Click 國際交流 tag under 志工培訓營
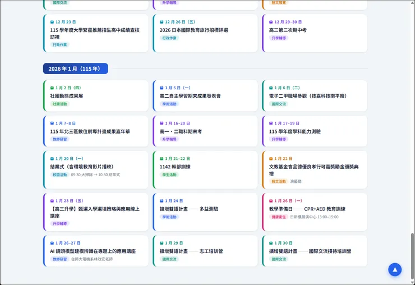The height and width of the screenshot is (285, 415). pyautogui.click(x=169, y=259)
